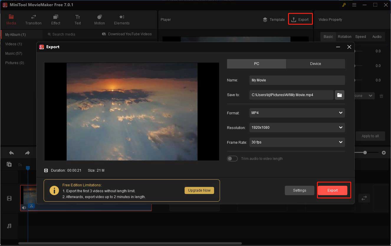
Task: Adjust the timeline zoom slider
Action: 365,153
